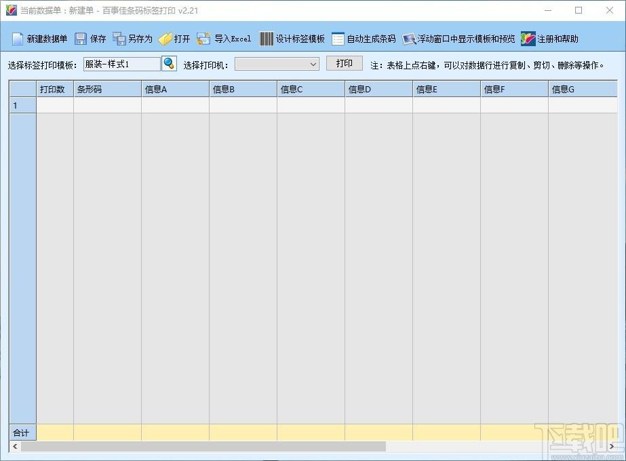Click the 新建数据单 new document icon
Image resolution: width=626 pixels, height=461 pixels.
tap(18, 39)
